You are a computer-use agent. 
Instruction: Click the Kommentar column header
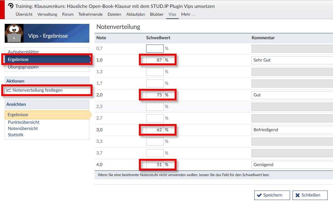point(263,38)
